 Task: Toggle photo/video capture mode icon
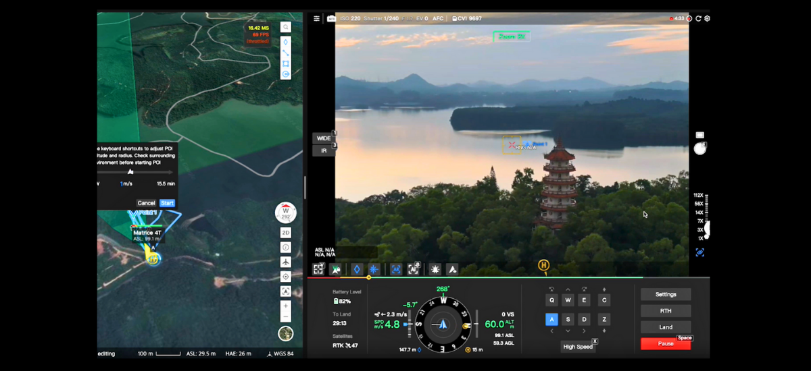point(700,135)
